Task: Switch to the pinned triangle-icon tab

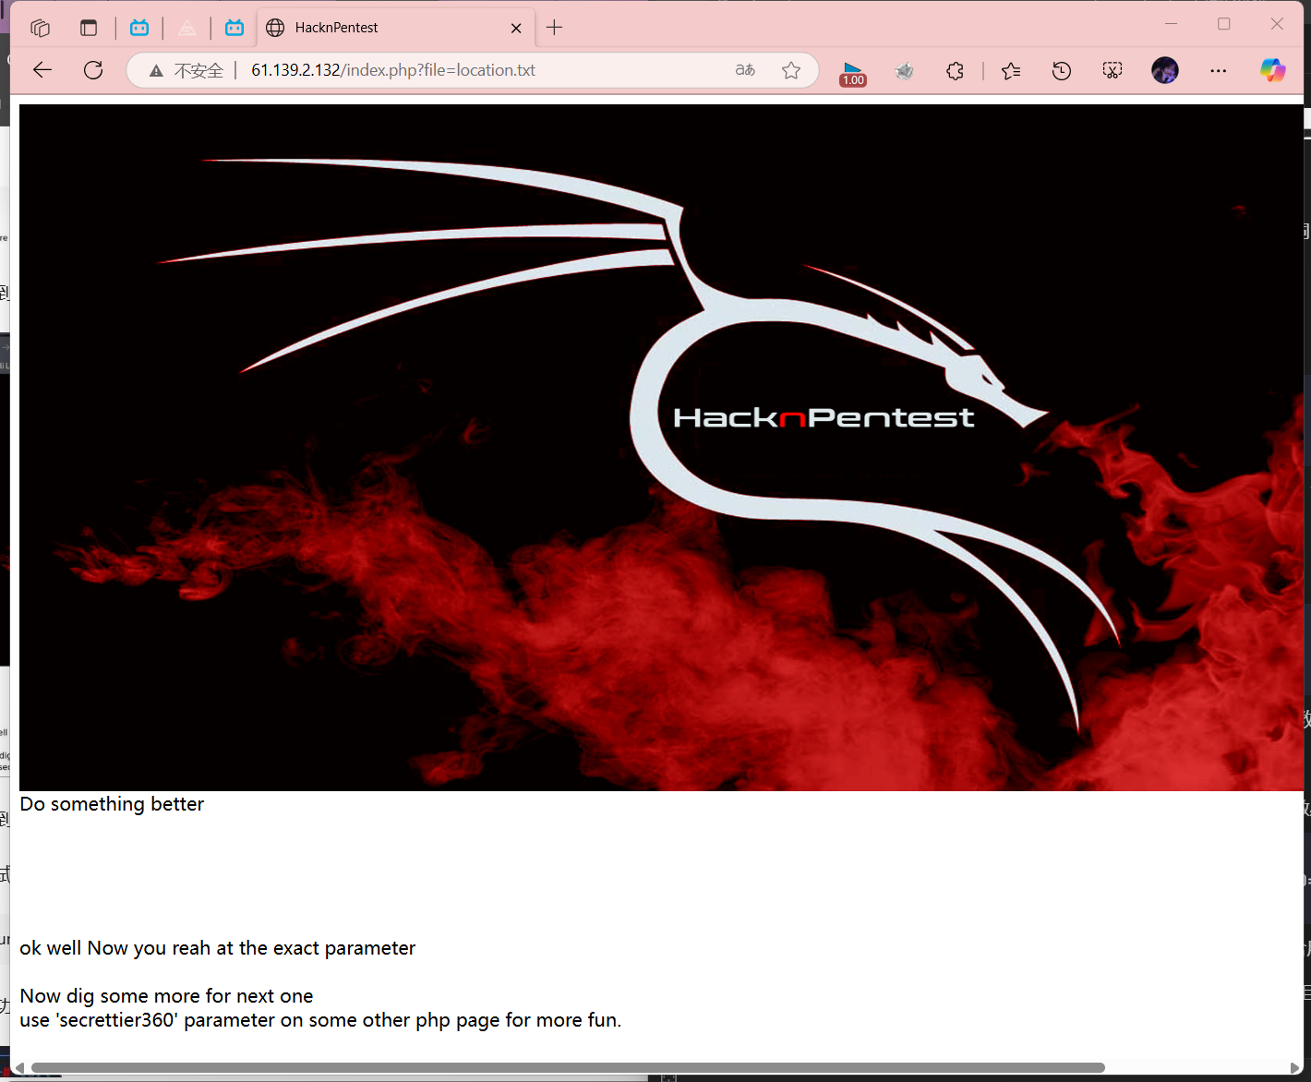Action: point(187,28)
